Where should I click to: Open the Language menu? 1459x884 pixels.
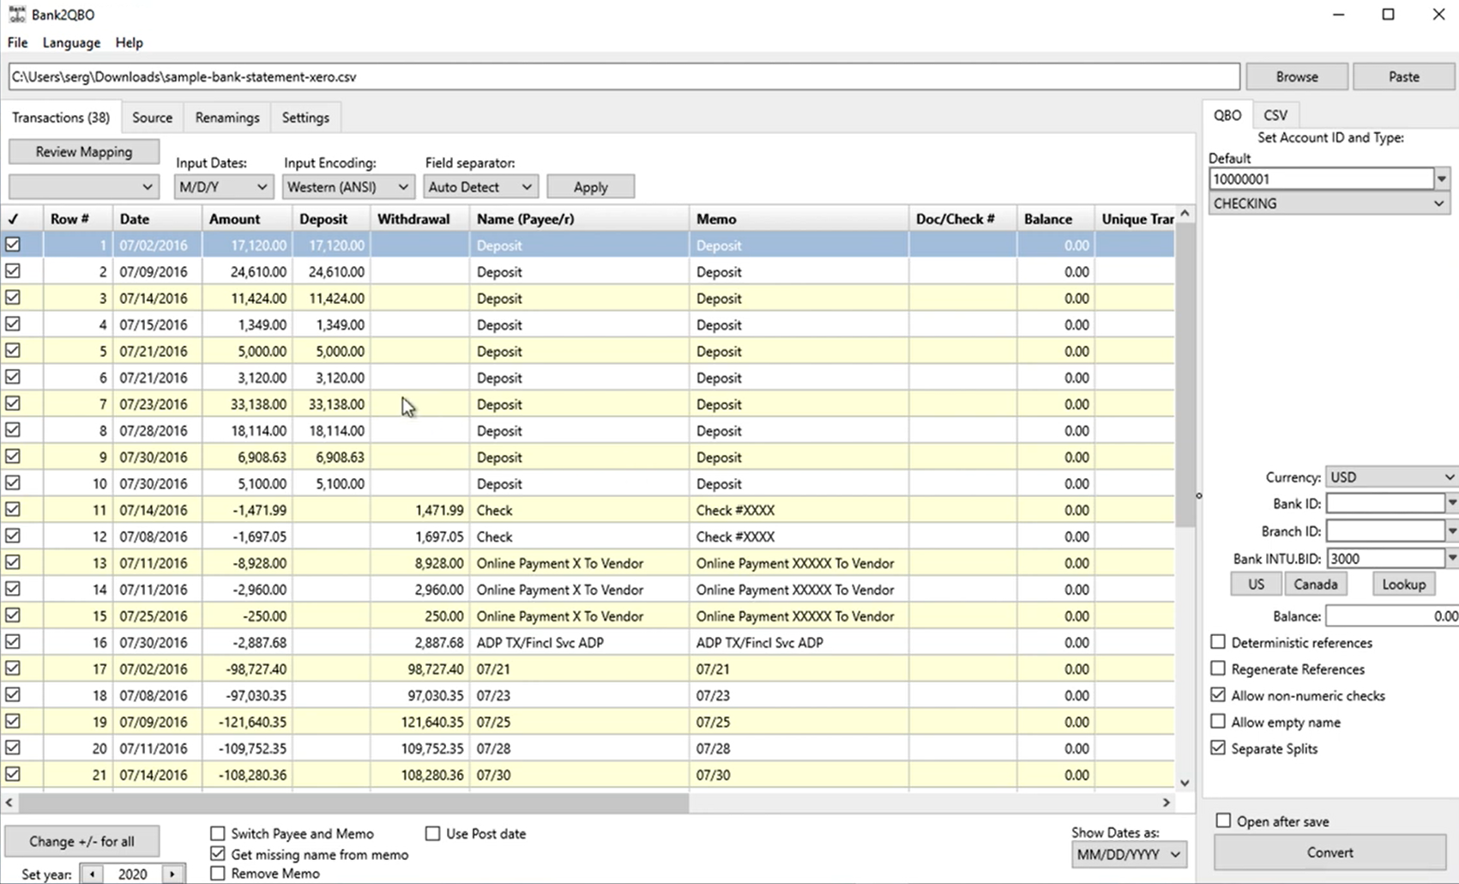(71, 43)
